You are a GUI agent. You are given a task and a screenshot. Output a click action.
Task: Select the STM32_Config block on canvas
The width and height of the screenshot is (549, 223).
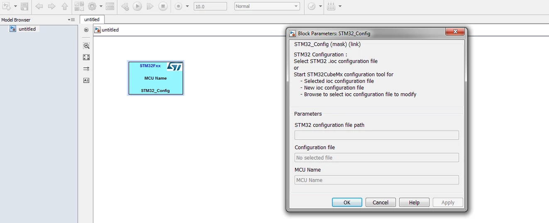pos(156,78)
